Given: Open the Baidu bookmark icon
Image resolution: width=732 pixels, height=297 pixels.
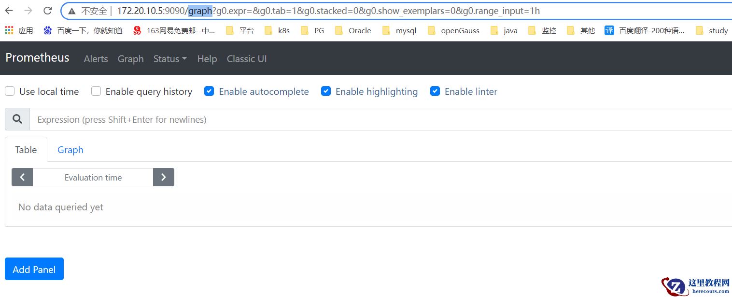Looking at the screenshot, I should click(47, 30).
